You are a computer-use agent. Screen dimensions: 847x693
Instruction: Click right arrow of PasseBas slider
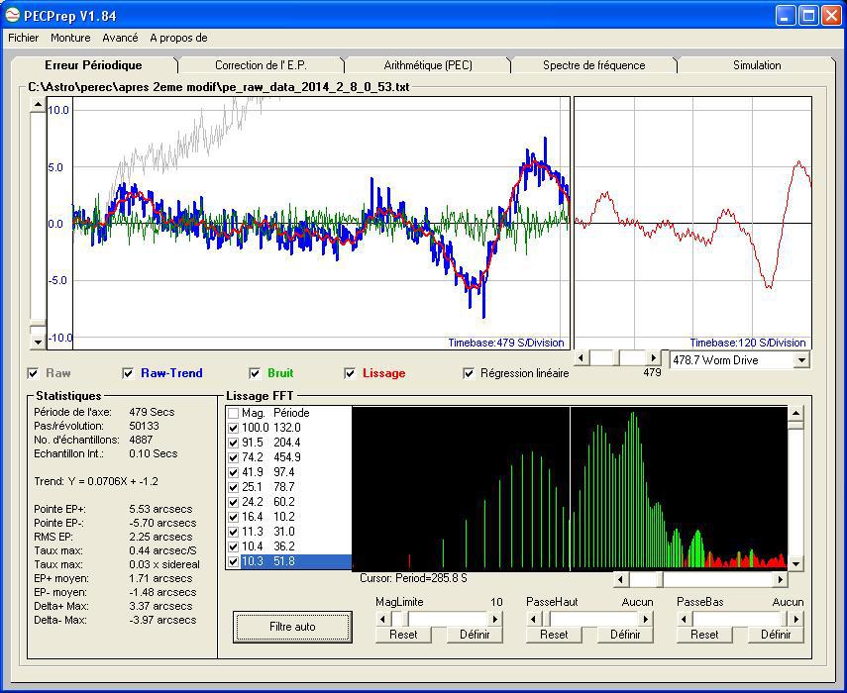795,619
